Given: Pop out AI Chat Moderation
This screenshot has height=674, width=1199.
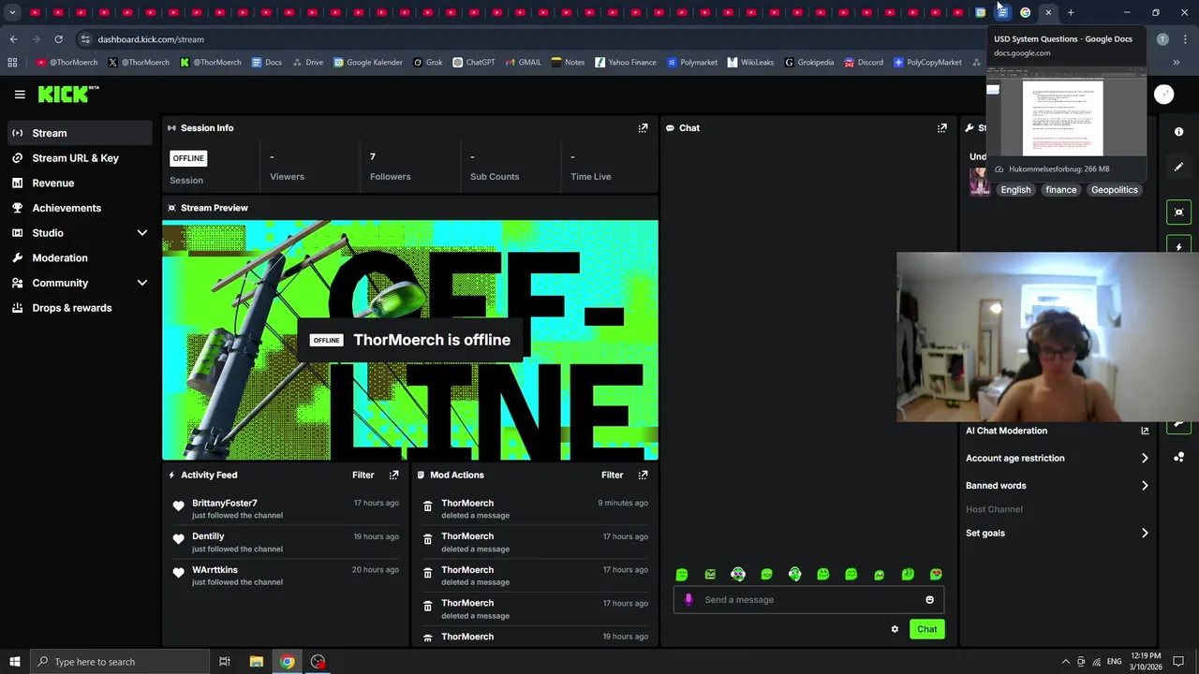Looking at the screenshot, I should [1145, 431].
